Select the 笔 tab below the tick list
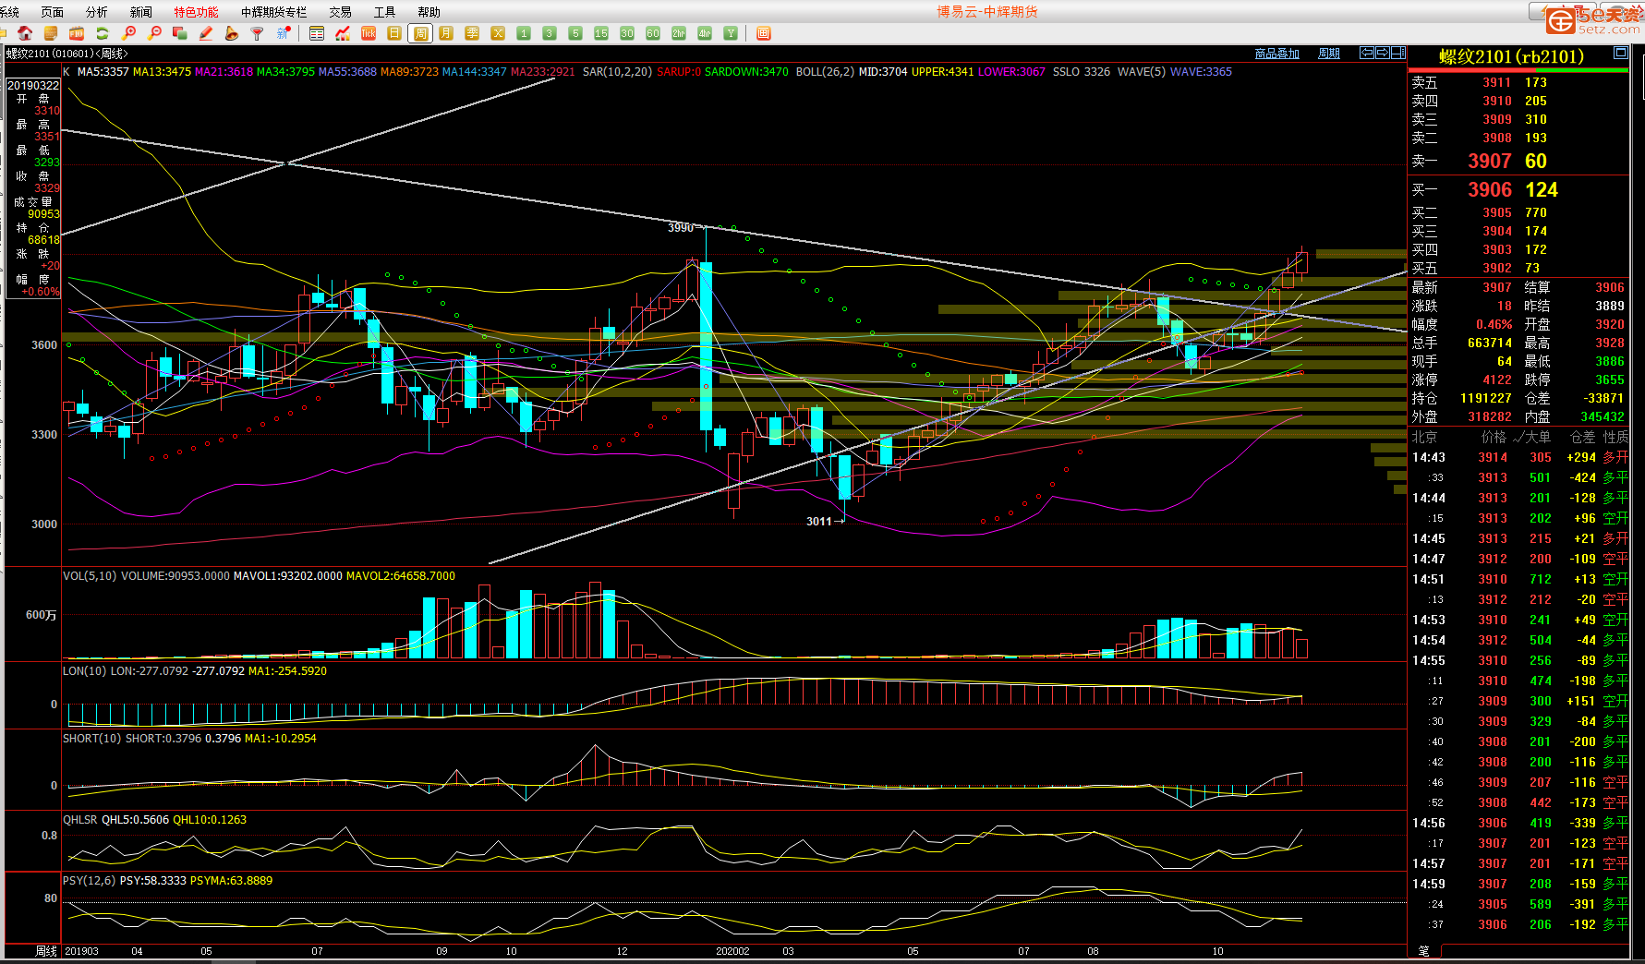This screenshot has height=964, width=1645. [1423, 950]
